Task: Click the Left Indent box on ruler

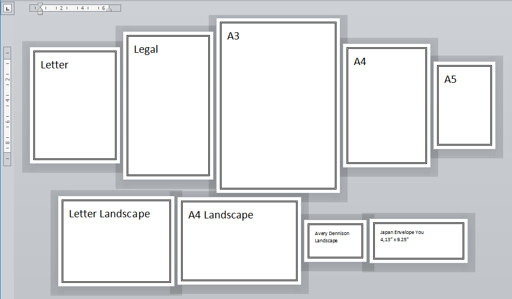Action: (39, 12)
